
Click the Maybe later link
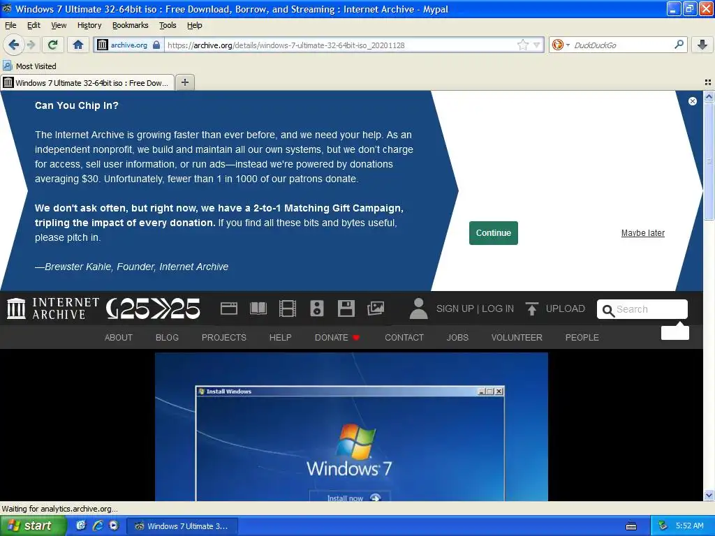642,233
